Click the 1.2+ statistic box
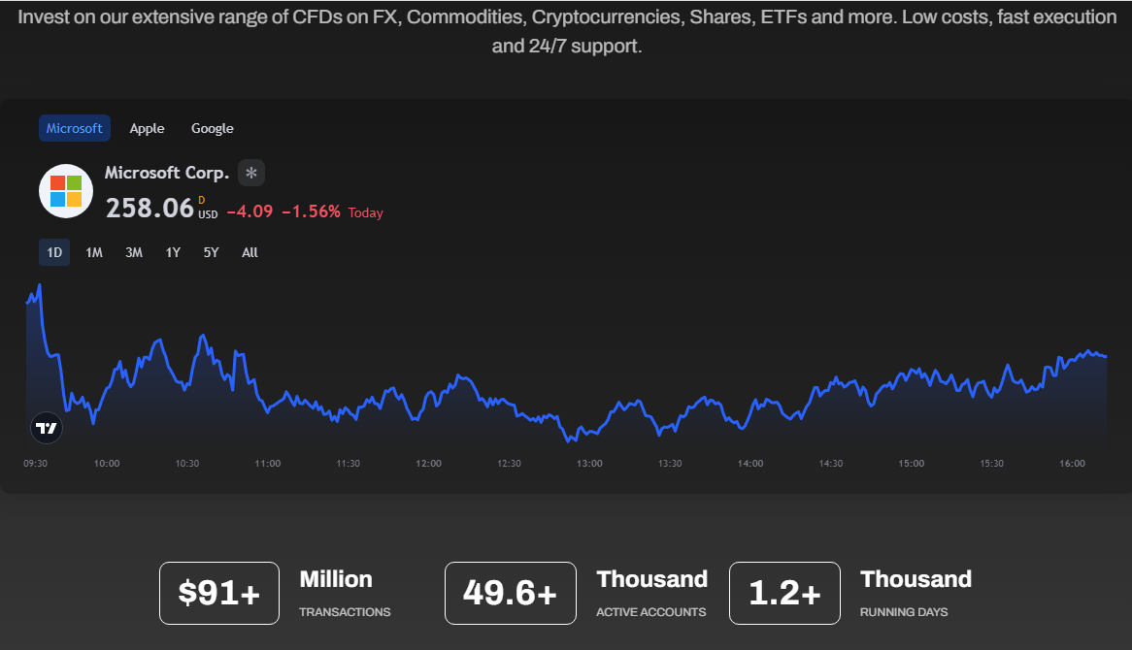1132x650 pixels. coord(784,593)
